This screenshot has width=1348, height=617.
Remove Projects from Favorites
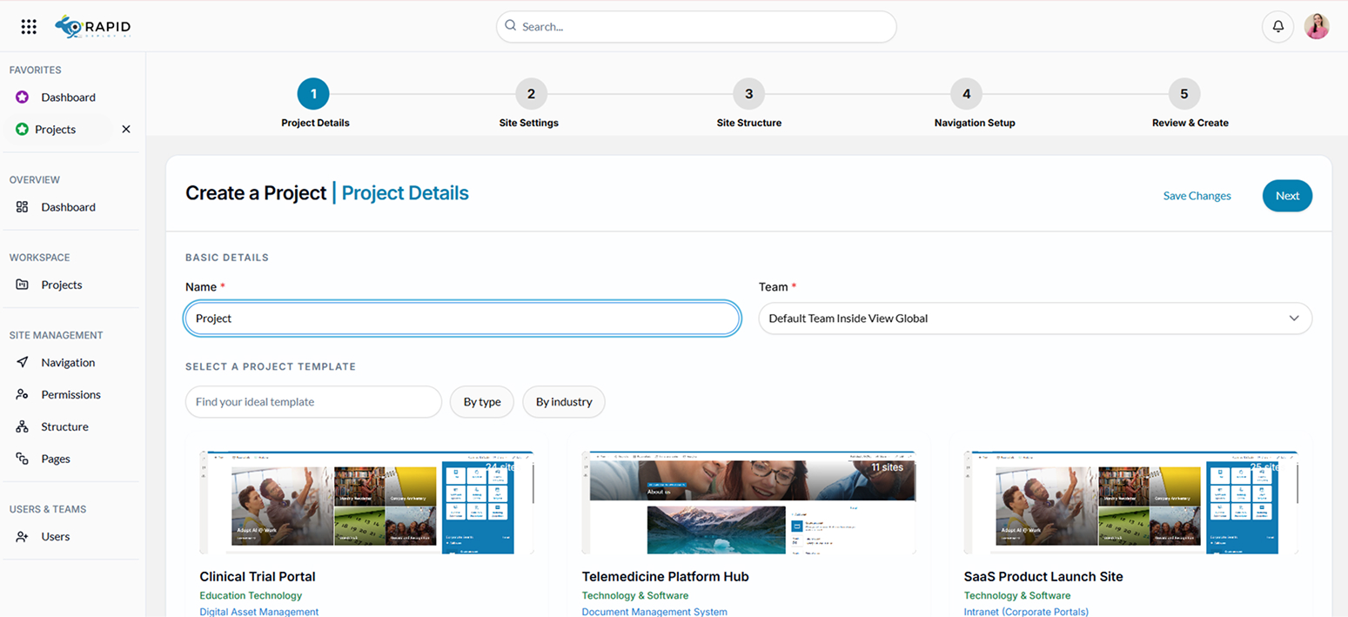click(125, 129)
